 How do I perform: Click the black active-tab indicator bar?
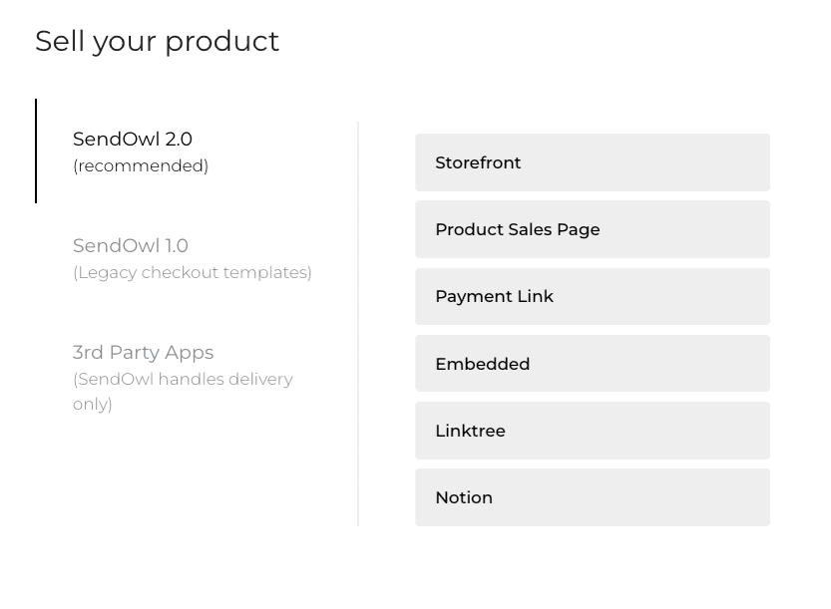pyautogui.click(x=36, y=151)
